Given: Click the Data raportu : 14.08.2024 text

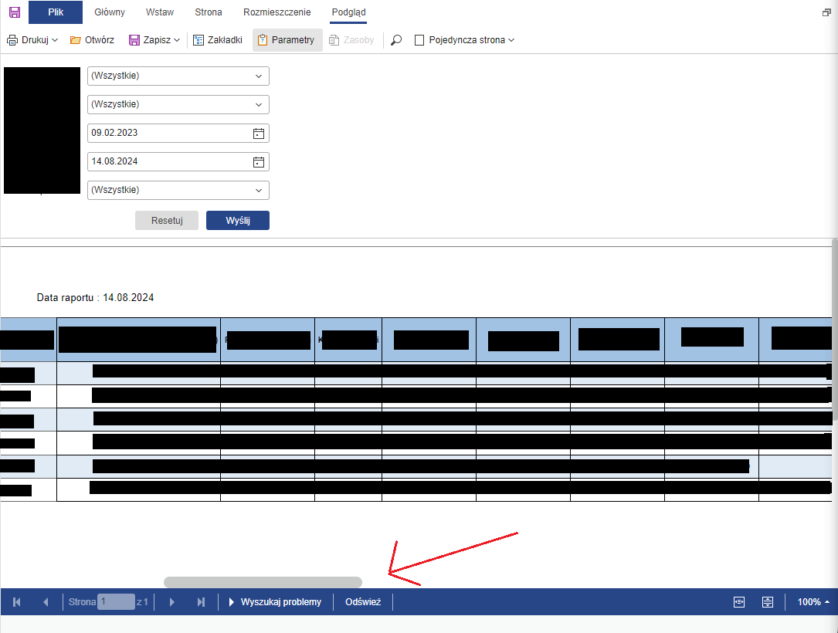Looking at the screenshot, I should pyautogui.click(x=95, y=297).
